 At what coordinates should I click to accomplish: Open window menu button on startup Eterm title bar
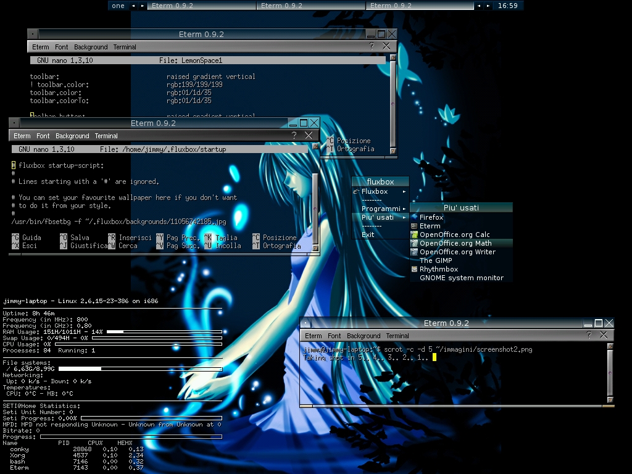point(14,123)
